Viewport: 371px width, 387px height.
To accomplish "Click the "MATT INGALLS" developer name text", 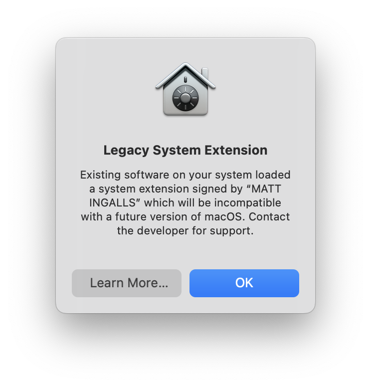I will pyautogui.click(x=185, y=195).
